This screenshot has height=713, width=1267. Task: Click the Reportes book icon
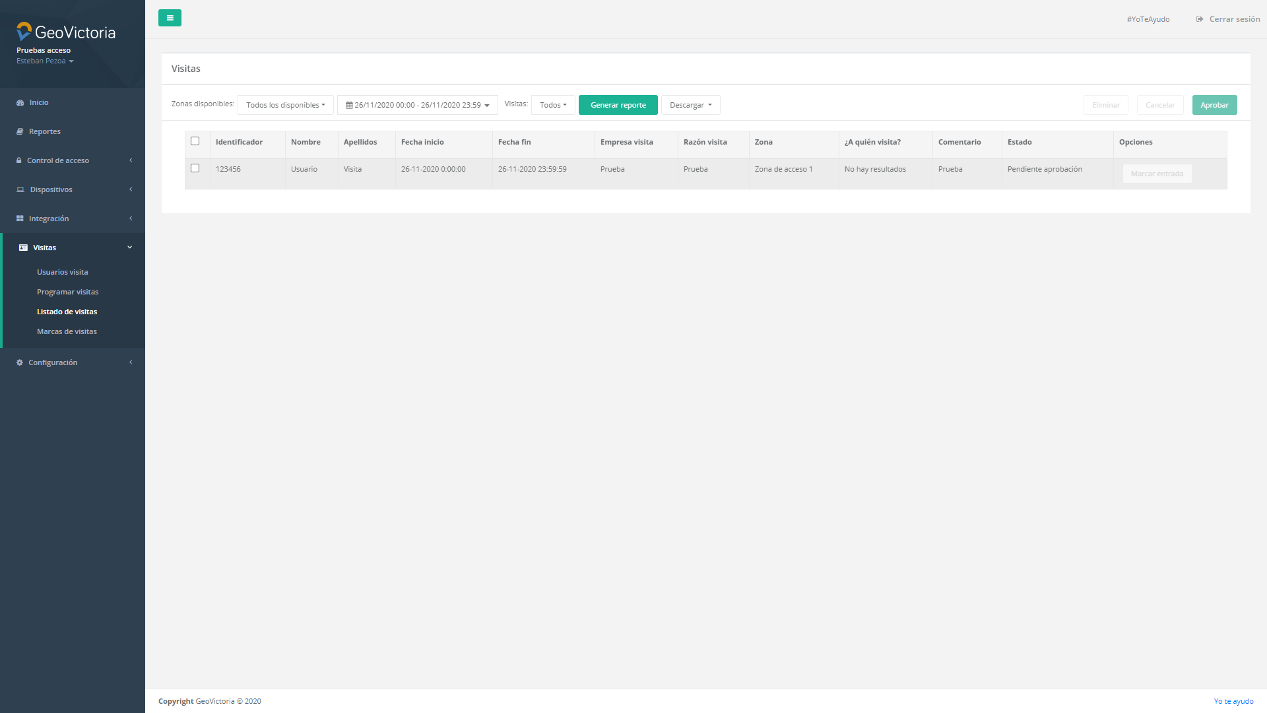[x=20, y=131]
